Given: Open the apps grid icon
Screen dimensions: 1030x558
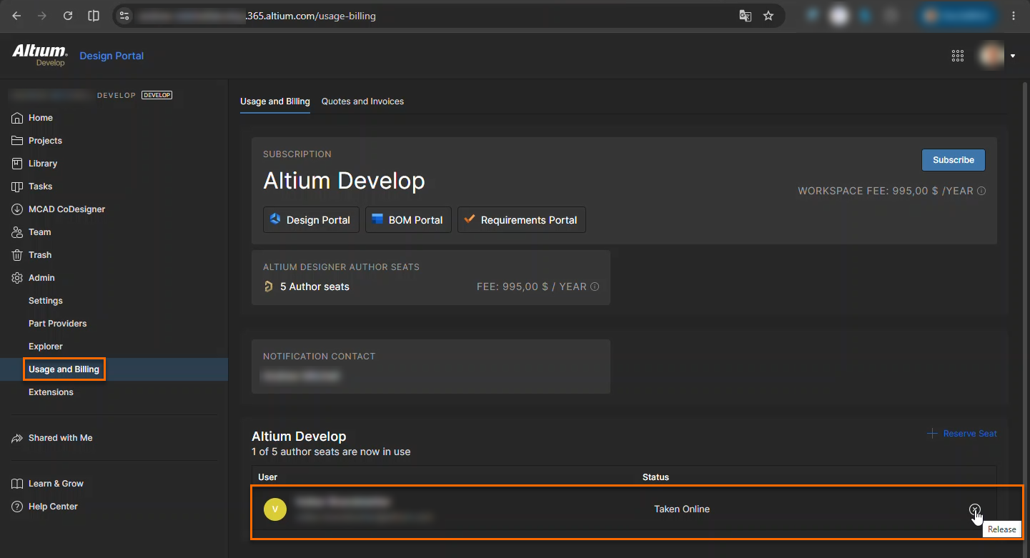Looking at the screenshot, I should [958, 56].
